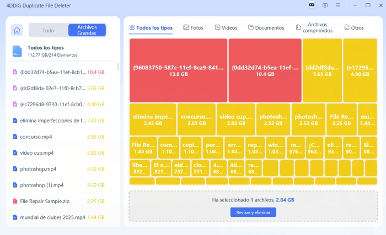Viewport: 386px width, 235px height.
Task: Open the Otros tab
Action: pyautogui.click(x=354, y=28)
